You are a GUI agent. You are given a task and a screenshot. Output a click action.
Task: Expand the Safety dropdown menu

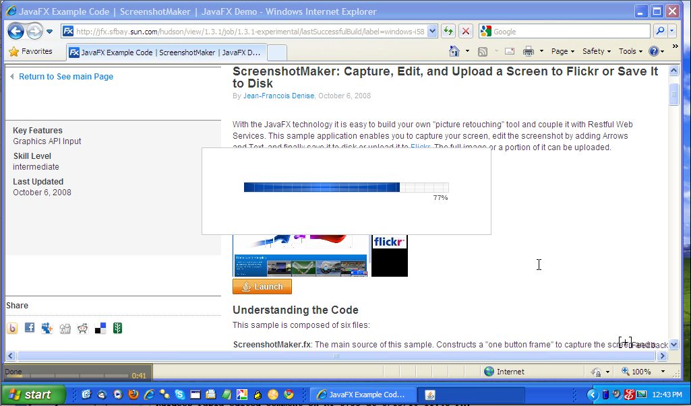[596, 51]
